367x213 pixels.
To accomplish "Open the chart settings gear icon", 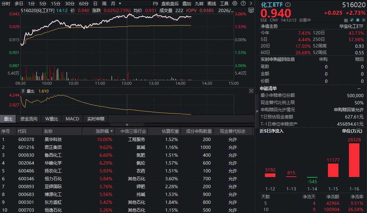I will pos(234,3).
